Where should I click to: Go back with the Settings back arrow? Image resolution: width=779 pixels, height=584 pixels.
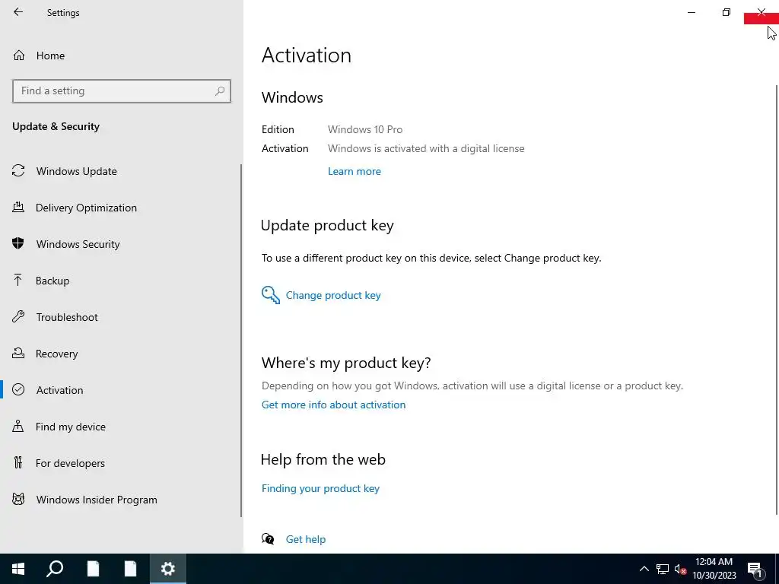(18, 12)
